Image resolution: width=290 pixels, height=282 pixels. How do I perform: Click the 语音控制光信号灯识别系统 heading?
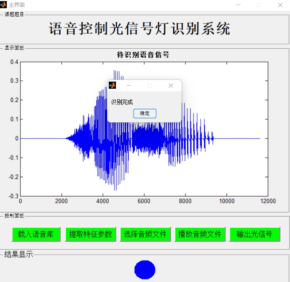[x=140, y=29]
